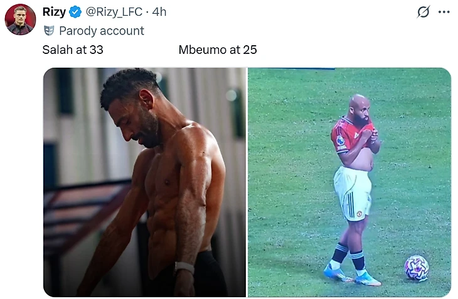This screenshot has width=458, height=299.
Task: Open the right pitch photo of player
Action: coord(349,182)
